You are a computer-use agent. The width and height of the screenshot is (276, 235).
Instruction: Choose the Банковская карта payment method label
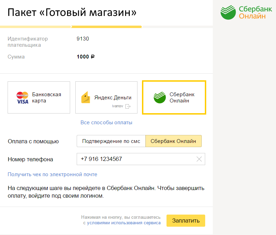pos(46,98)
